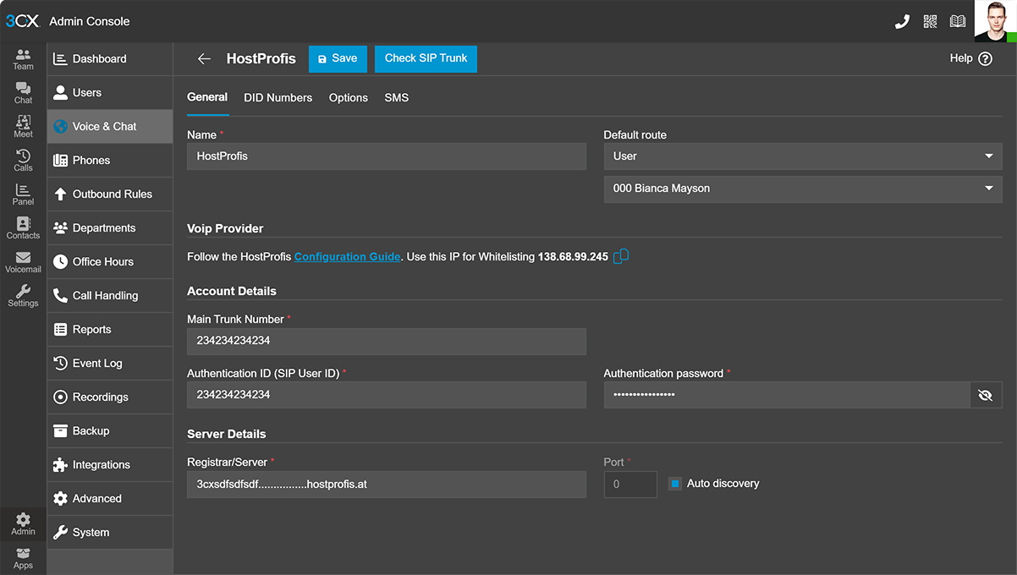The height and width of the screenshot is (575, 1017).
Task: Click the Name input field
Action: (387, 156)
